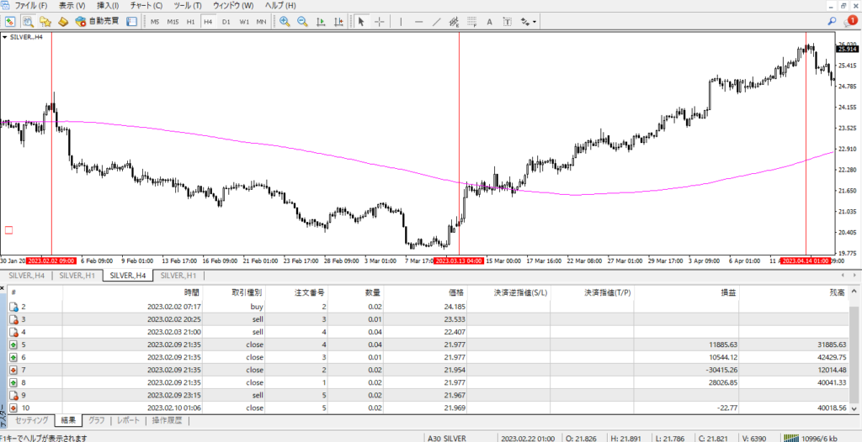Click the zoom out magnifier icon

pos(301,21)
